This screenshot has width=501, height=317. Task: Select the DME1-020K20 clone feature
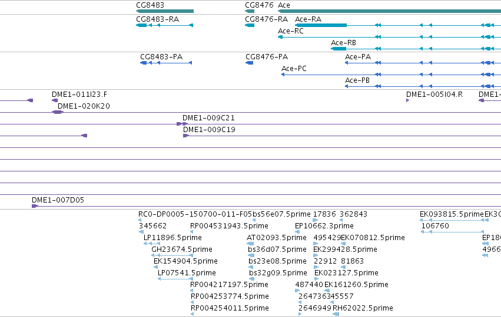(x=58, y=112)
